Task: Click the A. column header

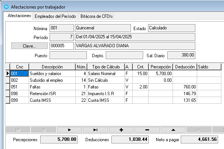Action: pos(129,67)
